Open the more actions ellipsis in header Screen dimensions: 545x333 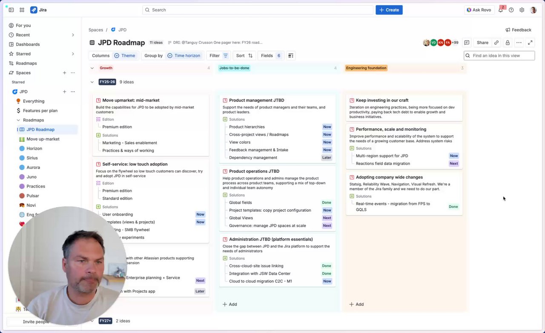click(519, 43)
